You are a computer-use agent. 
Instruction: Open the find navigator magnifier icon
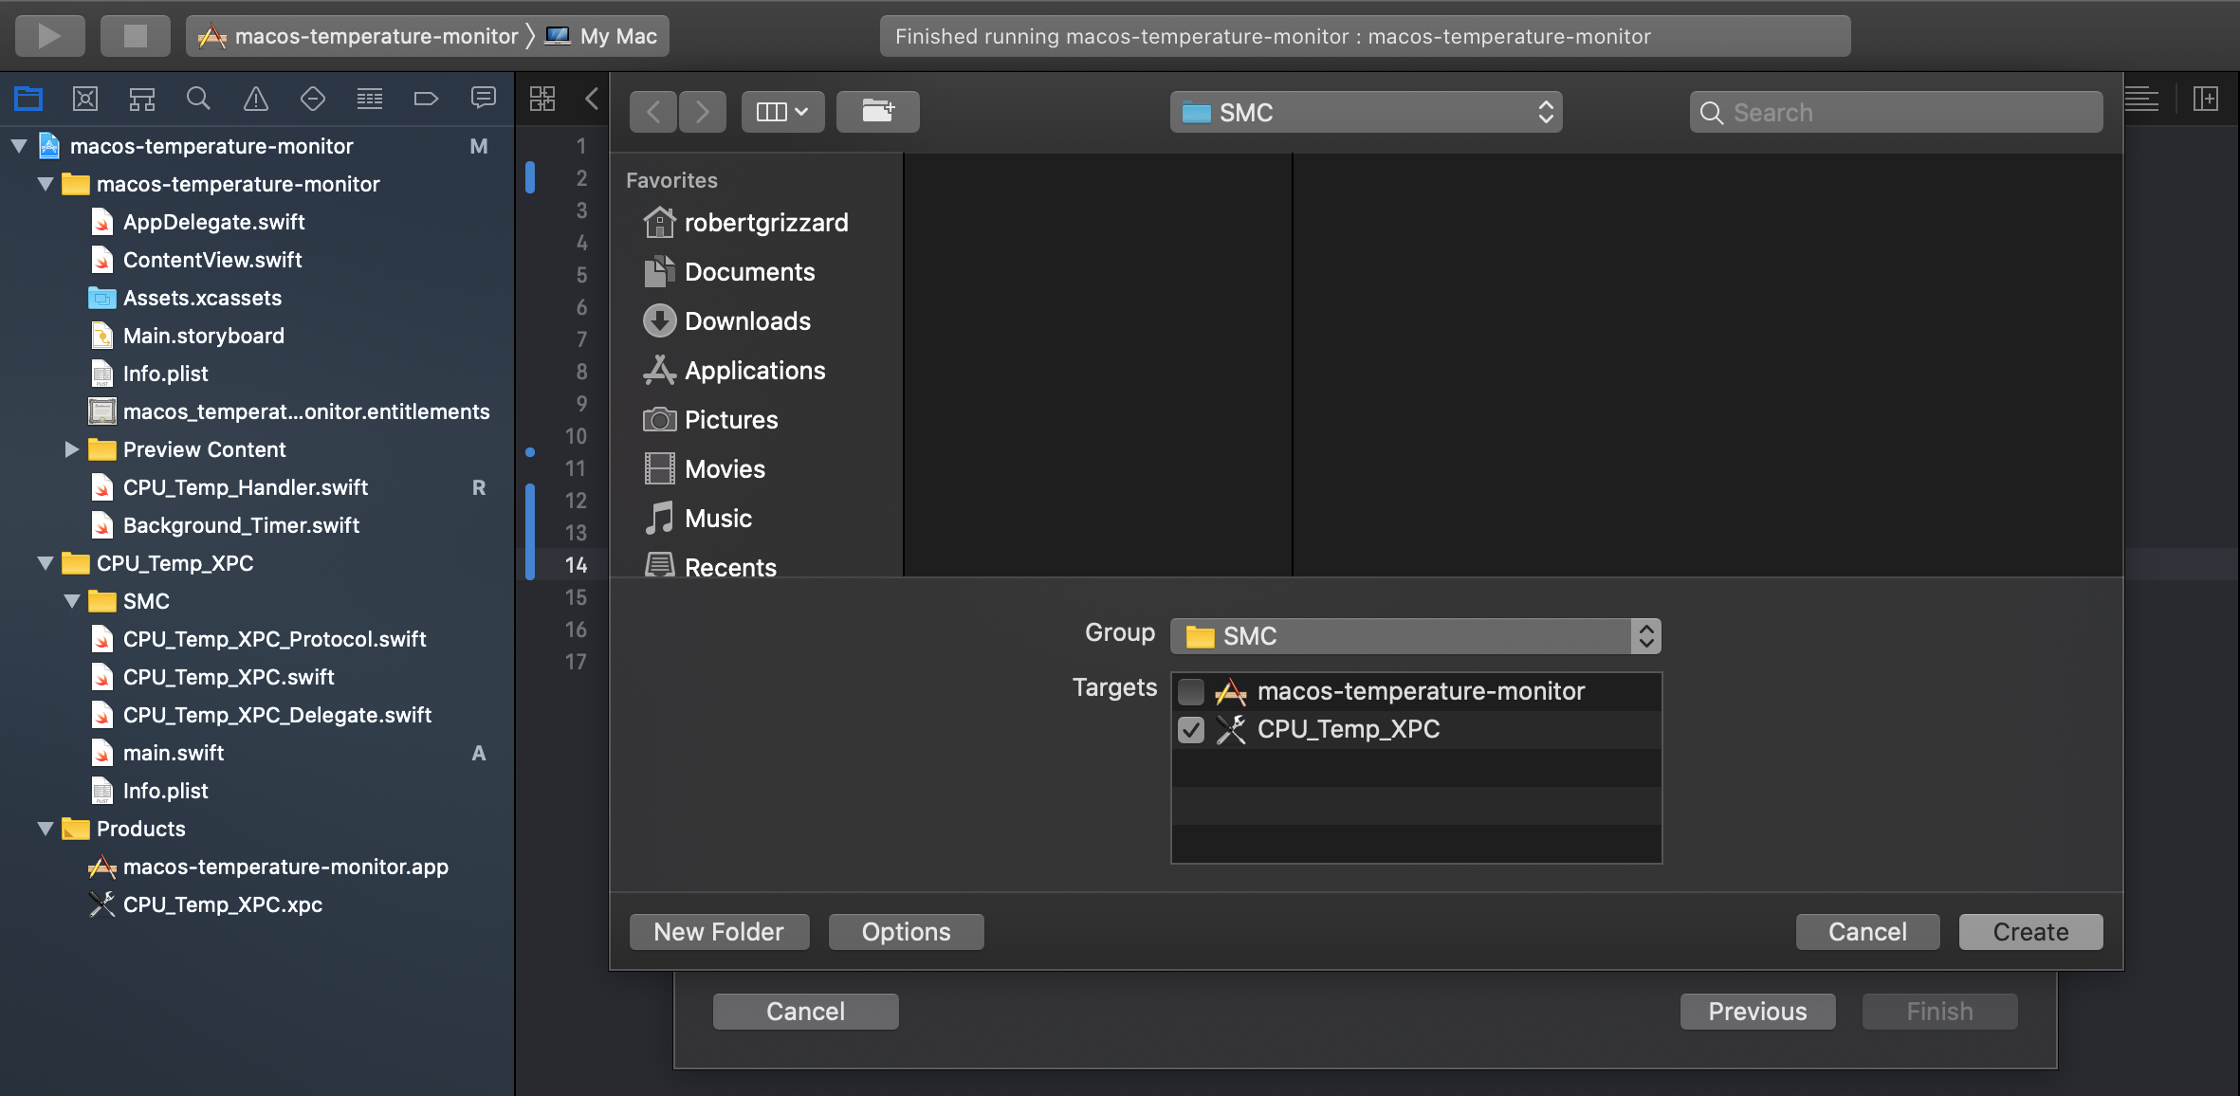tap(198, 98)
